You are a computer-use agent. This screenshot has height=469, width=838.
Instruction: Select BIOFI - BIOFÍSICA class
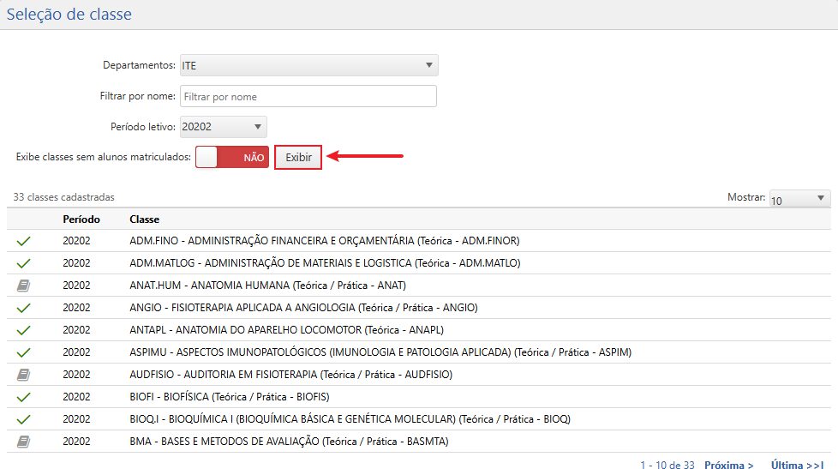click(230, 397)
